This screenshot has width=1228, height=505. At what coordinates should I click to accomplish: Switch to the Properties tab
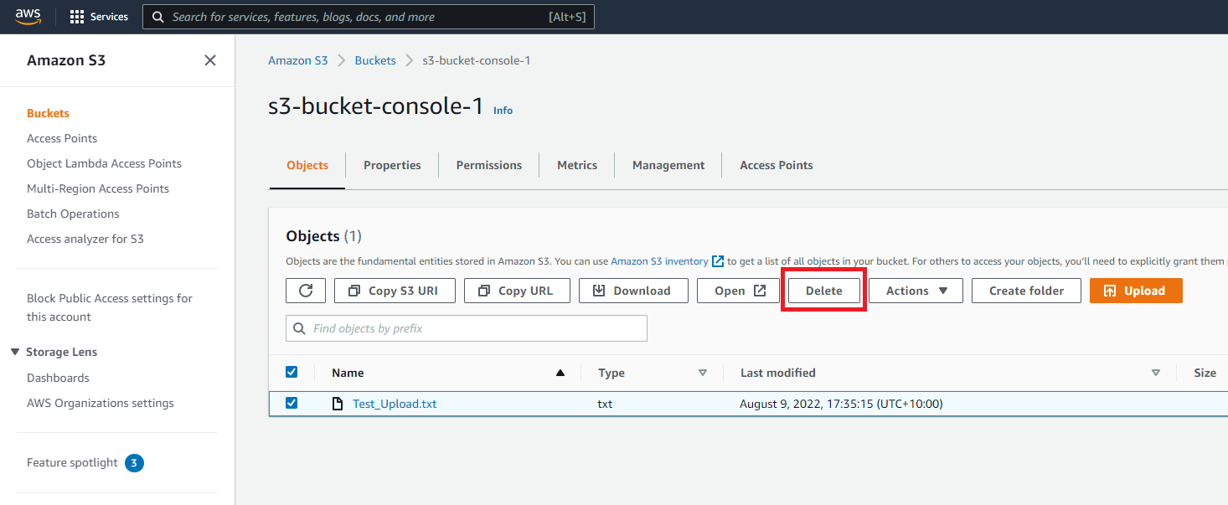coord(392,165)
